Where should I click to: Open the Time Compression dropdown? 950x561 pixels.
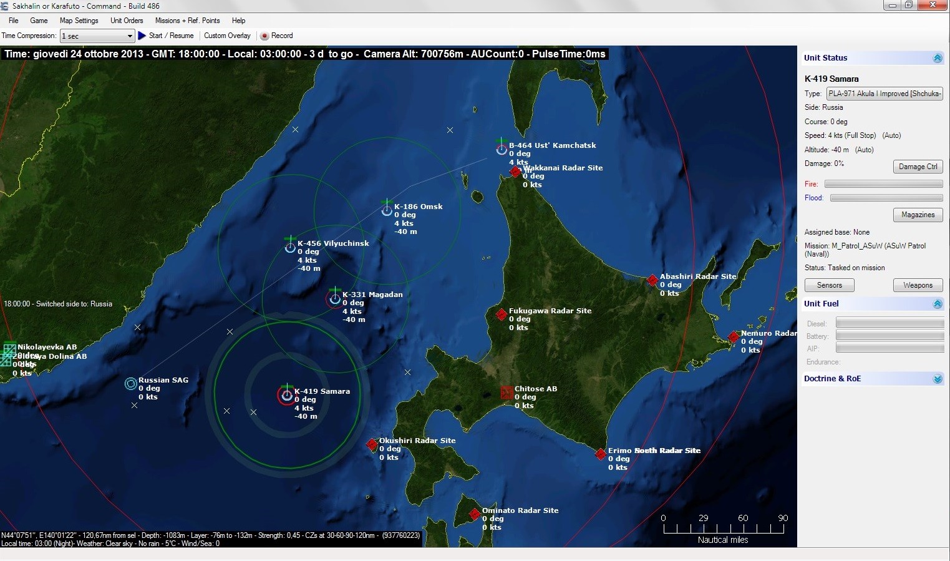pos(97,36)
